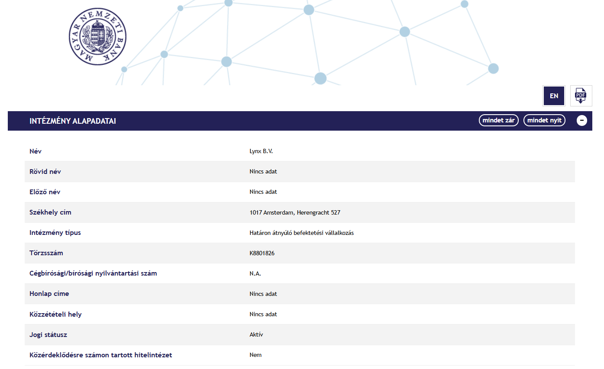The width and height of the screenshot is (604, 369).
Task: Switch language to EN
Action: (554, 96)
